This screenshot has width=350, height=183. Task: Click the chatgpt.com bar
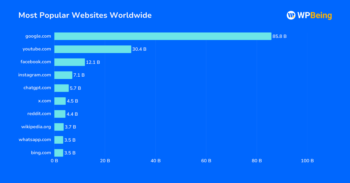point(61,88)
